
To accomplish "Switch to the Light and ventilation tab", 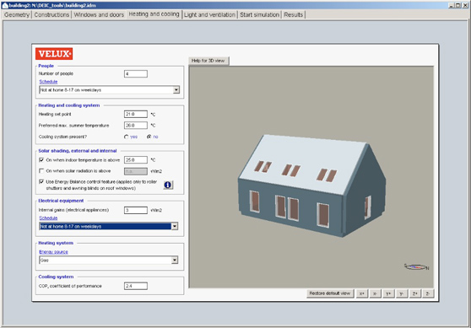I will click(209, 14).
